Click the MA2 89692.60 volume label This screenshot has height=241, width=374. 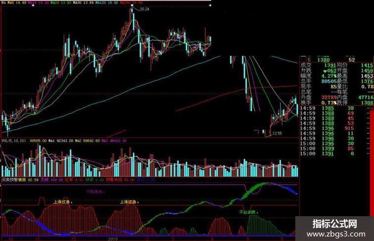click(87, 141)
